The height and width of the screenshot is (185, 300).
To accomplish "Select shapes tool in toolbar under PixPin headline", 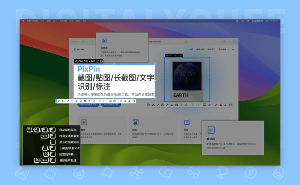I will click(59, 101).
